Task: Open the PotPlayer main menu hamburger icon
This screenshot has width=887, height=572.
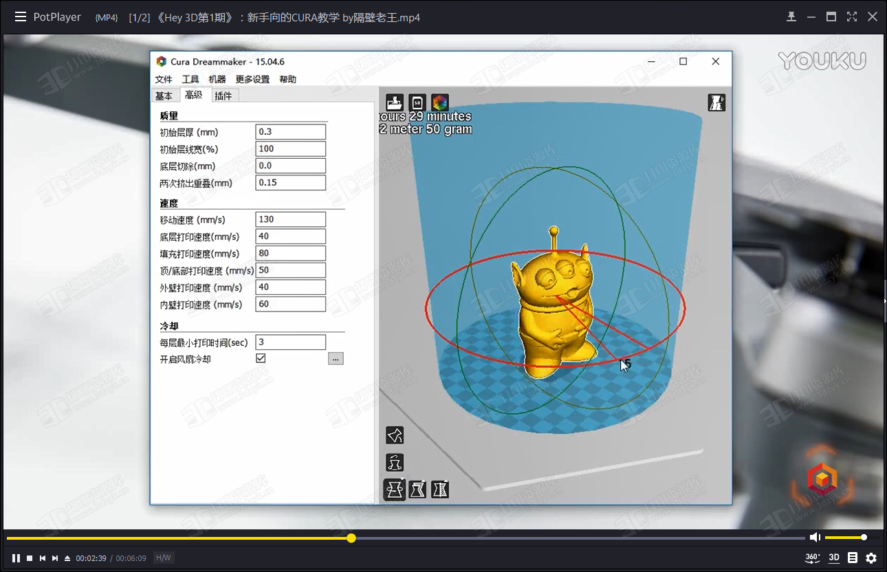Action: (20, 17)
